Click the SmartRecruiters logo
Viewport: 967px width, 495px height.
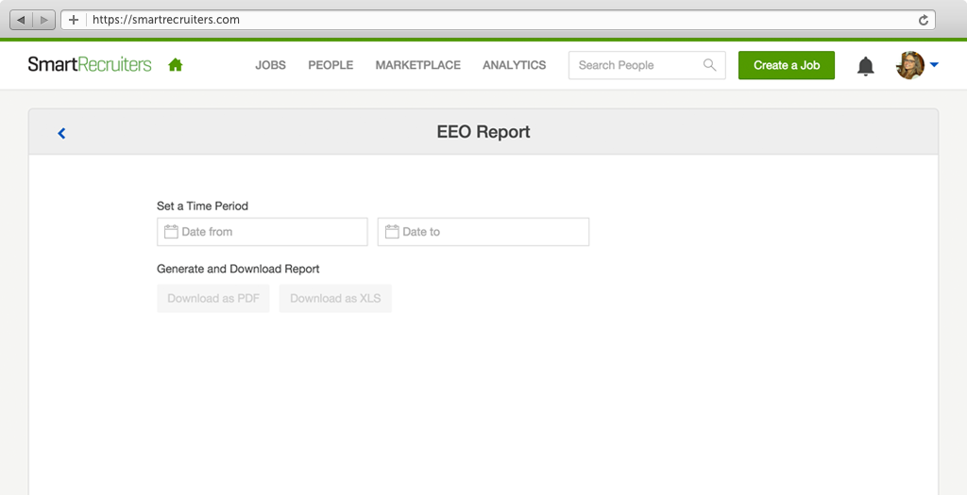[x=90, y=65]
